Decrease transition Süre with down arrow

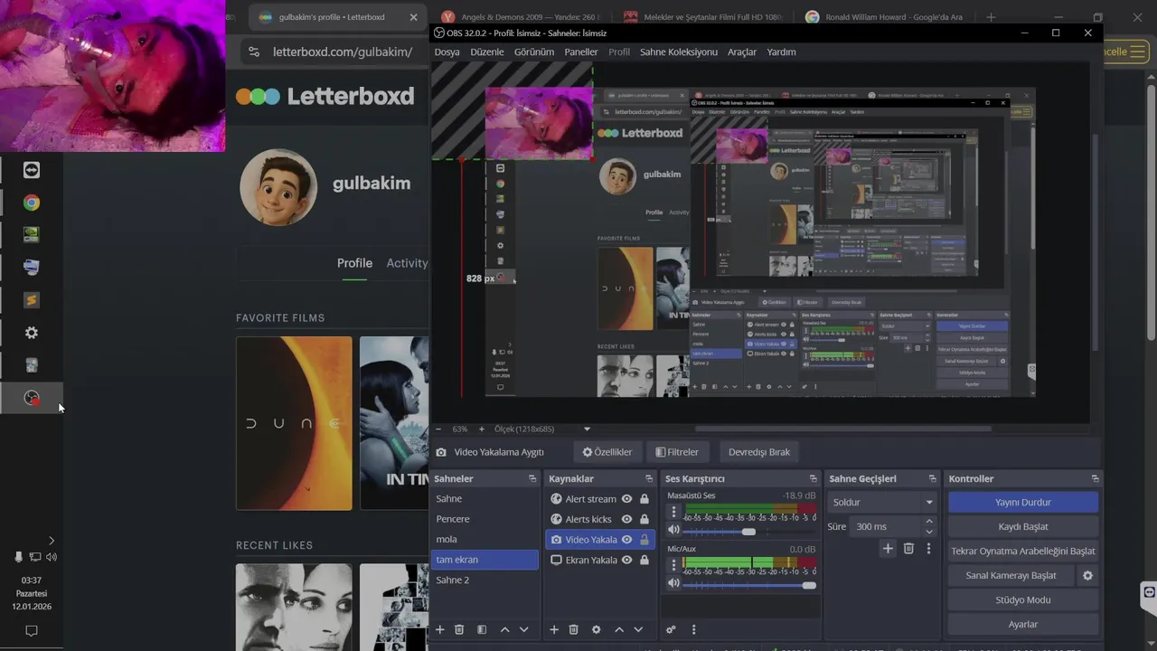pyautogui.click(x=928, y=531)
